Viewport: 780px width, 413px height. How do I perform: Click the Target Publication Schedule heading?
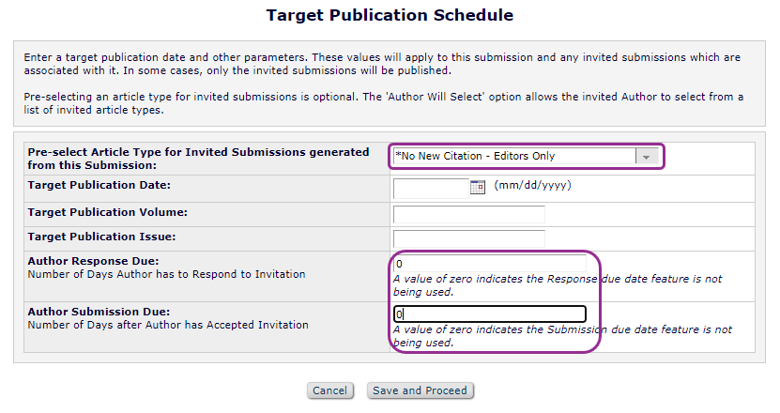coord(390,15)
